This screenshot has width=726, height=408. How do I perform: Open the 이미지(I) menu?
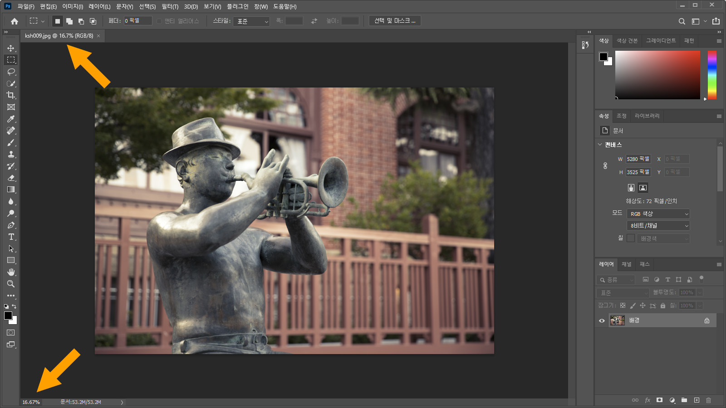point(73,6)
